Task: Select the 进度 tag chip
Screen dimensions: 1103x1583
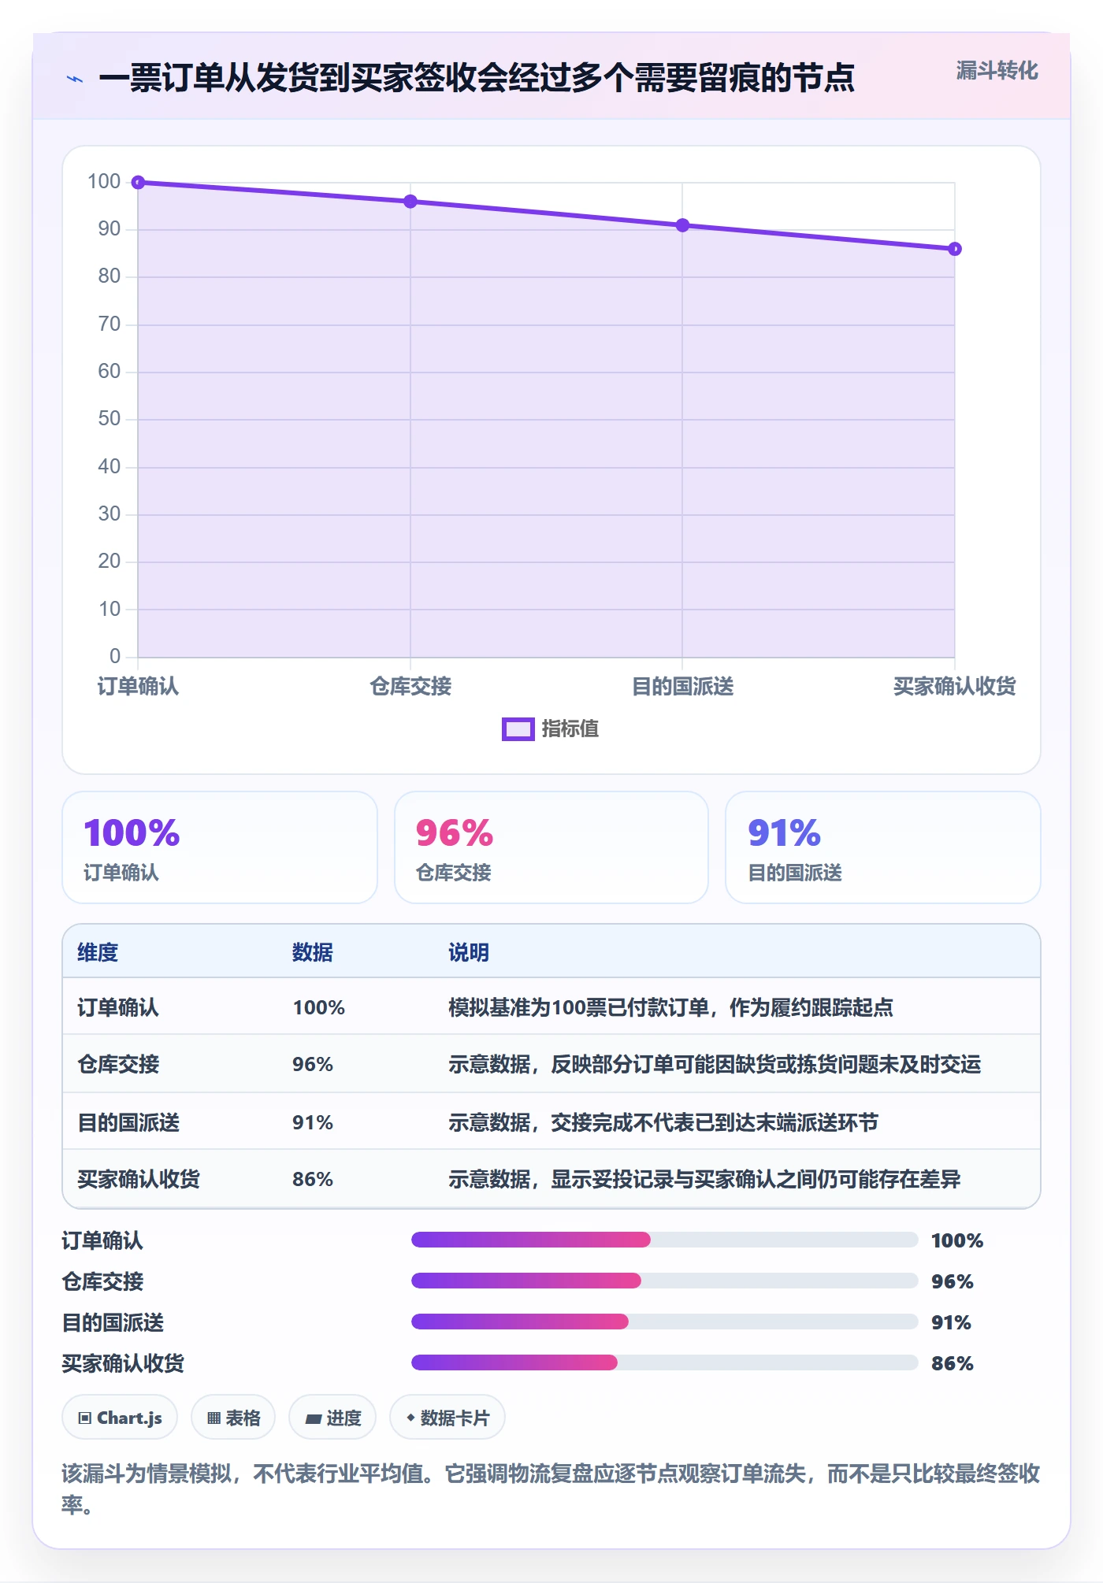Action: [332, 1418]
